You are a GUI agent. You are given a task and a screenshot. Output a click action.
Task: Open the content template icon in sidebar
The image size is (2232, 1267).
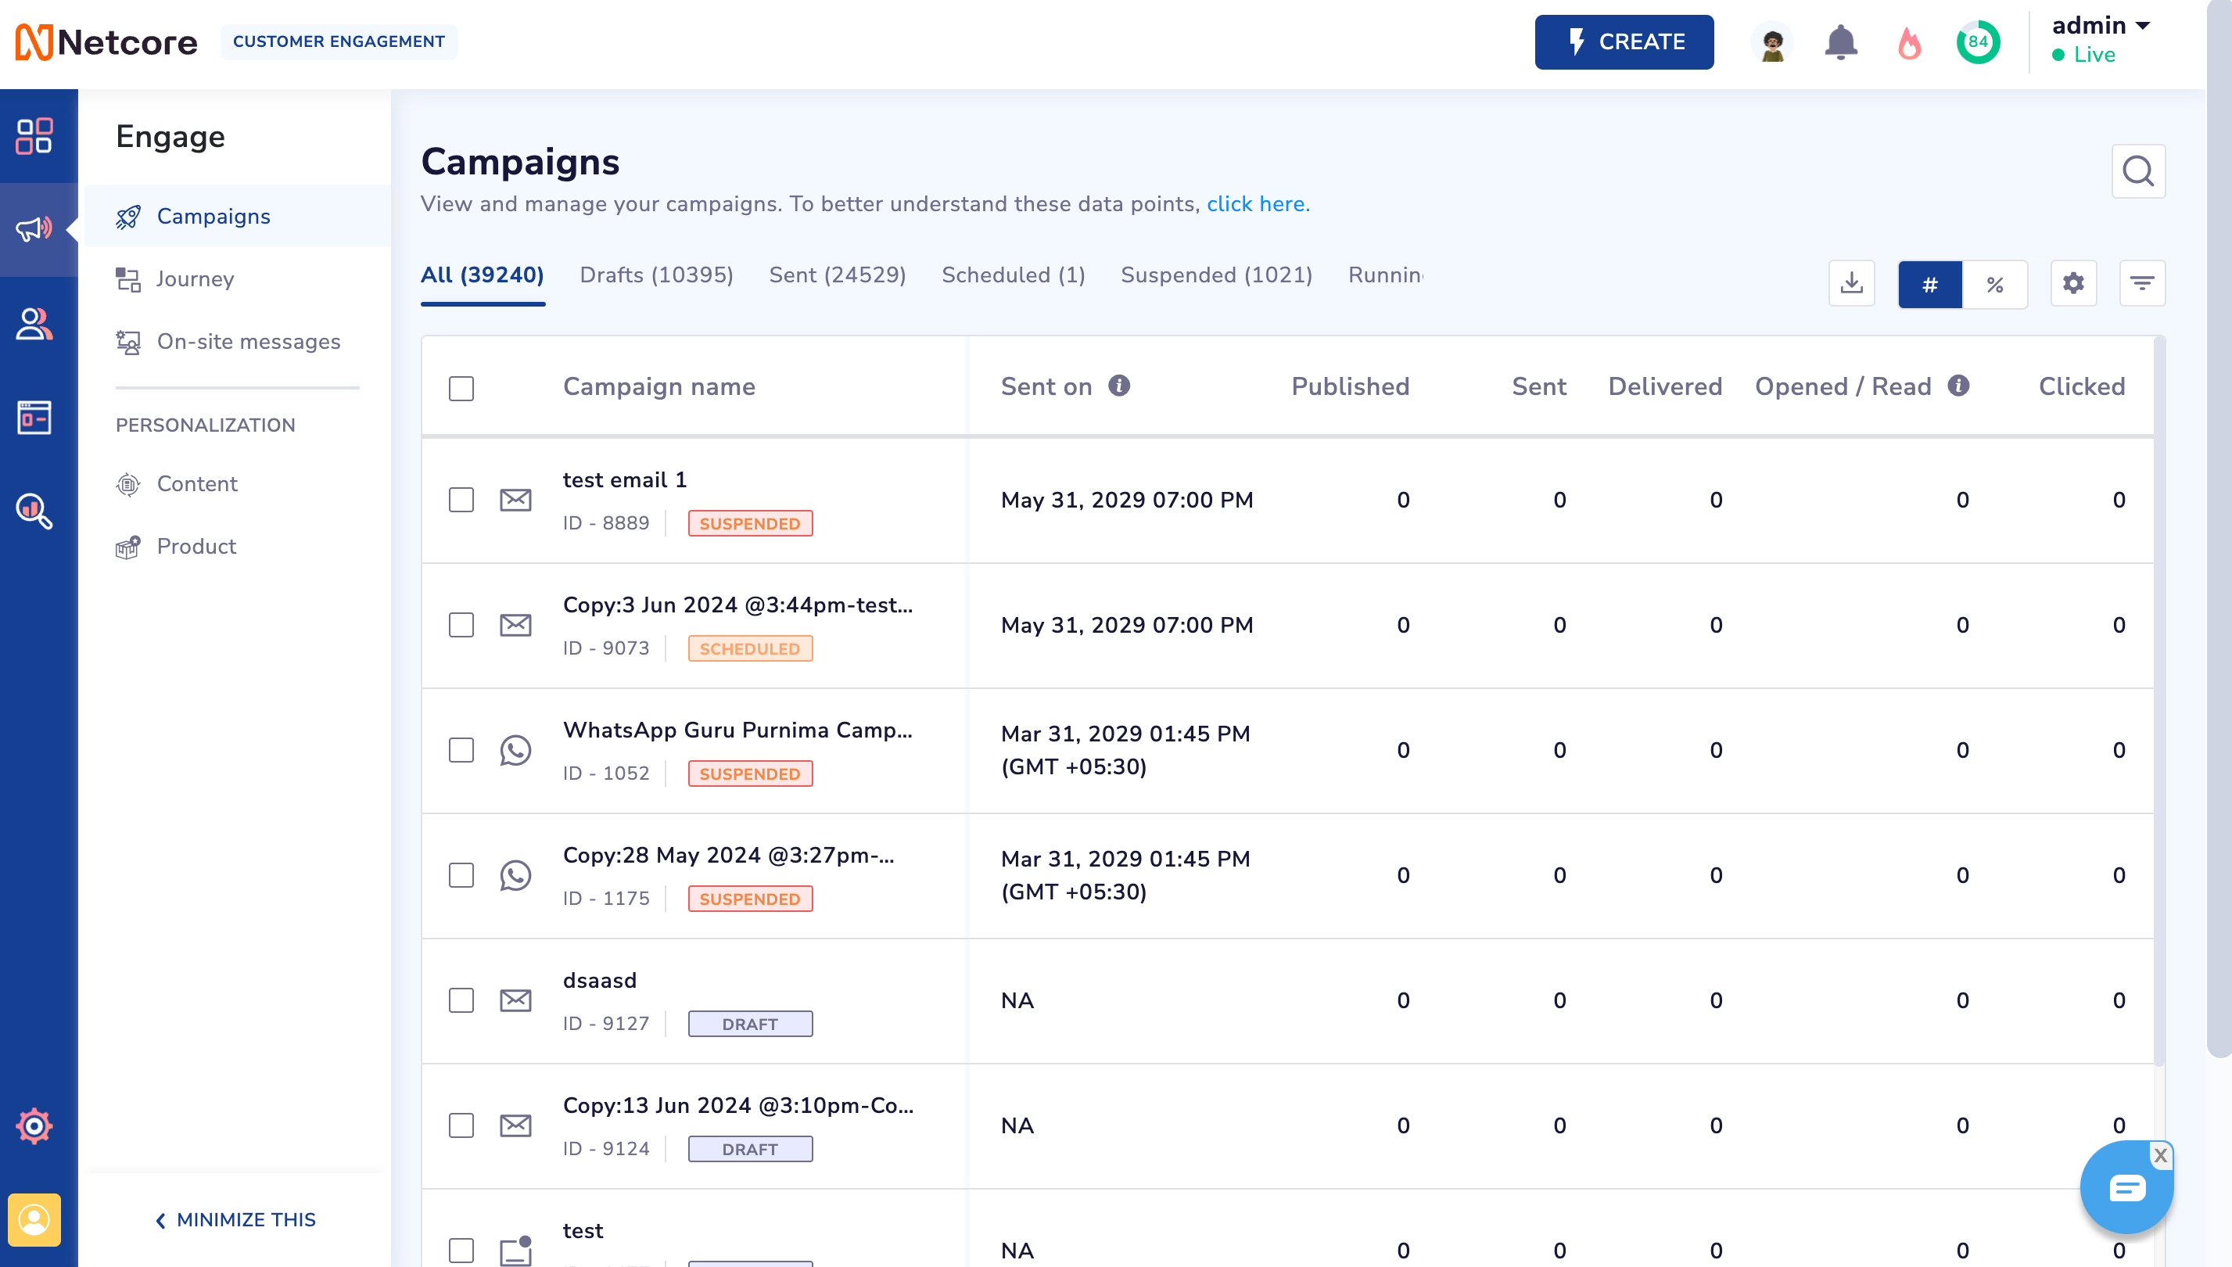34,418
